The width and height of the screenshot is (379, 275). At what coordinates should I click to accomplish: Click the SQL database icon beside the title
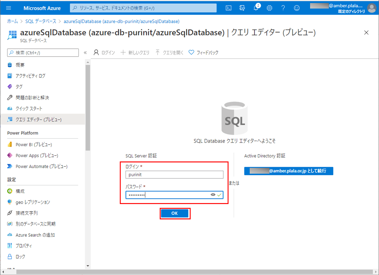[x=12, y=35]
